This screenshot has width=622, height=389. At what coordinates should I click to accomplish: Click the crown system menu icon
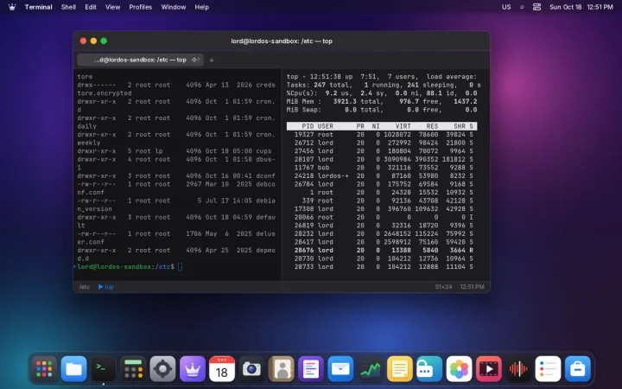(x=12, y=7)
